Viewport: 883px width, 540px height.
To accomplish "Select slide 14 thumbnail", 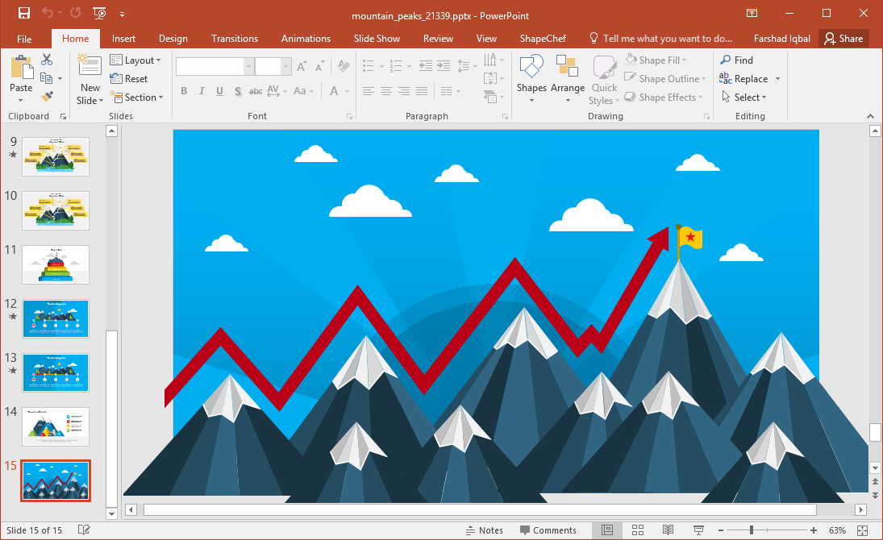I will [56, 427].
